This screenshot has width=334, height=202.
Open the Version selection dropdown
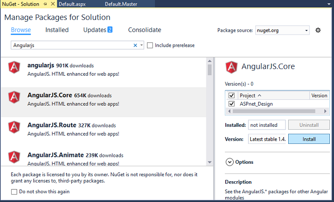pyautogui.click(x=267, y=139)
